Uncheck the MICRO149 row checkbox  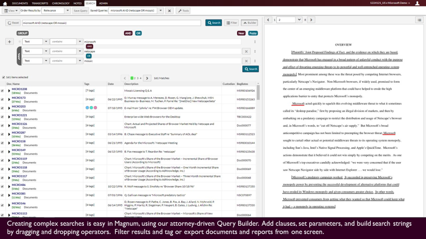click(3, 152)
